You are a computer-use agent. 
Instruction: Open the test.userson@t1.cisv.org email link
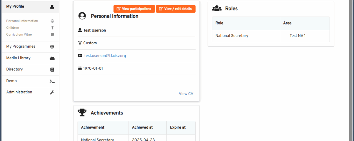(105, 56)
